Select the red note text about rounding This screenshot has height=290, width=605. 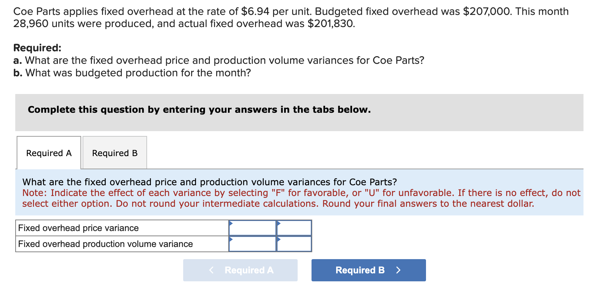[x=301, y=198]
